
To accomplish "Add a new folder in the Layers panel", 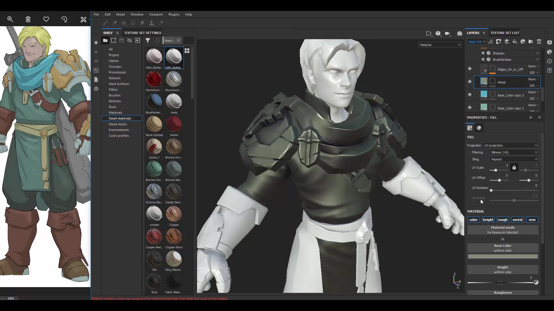I will click(x=531, y=42).
